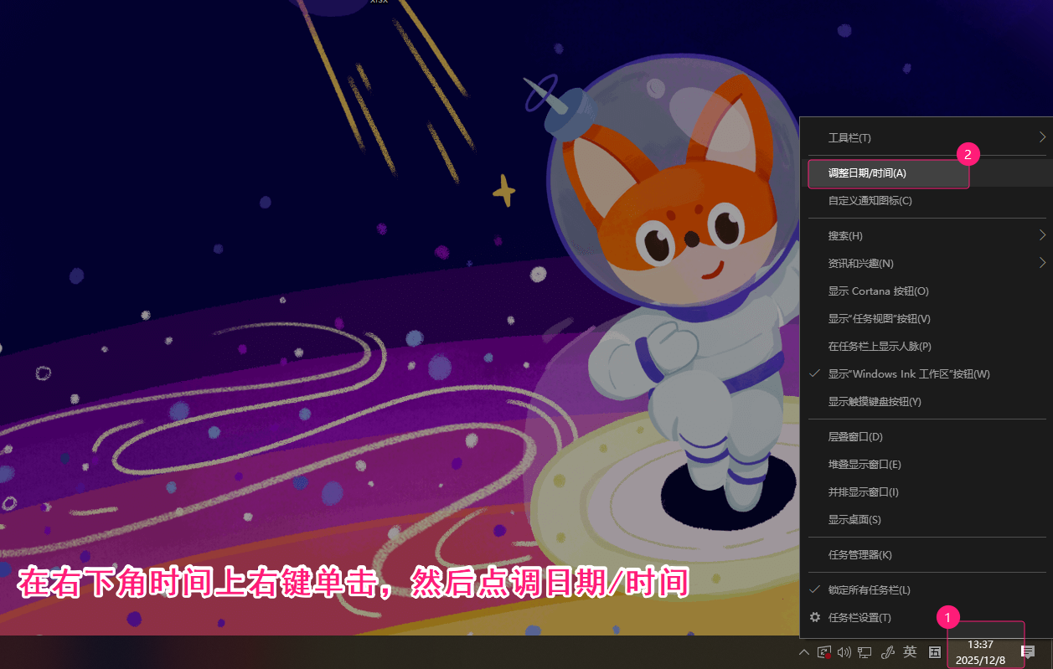Image resolution: width=1053 pixels, height=669 pixels.
Task: Open the network tray icon
Action: [865, 652]
